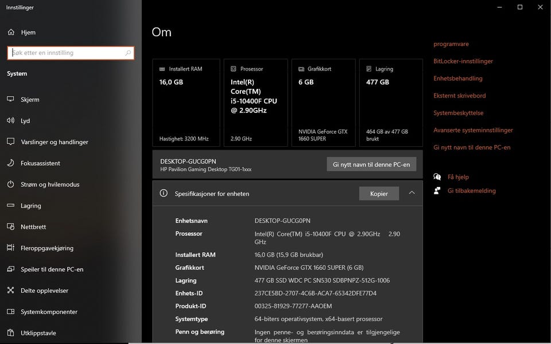Click the Gi tilbakemelding person icon

click(x=437, y=190)
